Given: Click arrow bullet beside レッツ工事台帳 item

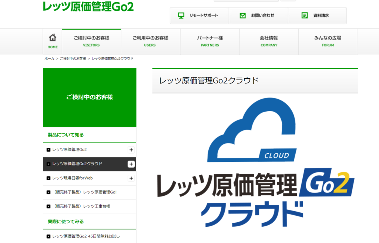Looking at the screenshot, I should coord(48,206).
